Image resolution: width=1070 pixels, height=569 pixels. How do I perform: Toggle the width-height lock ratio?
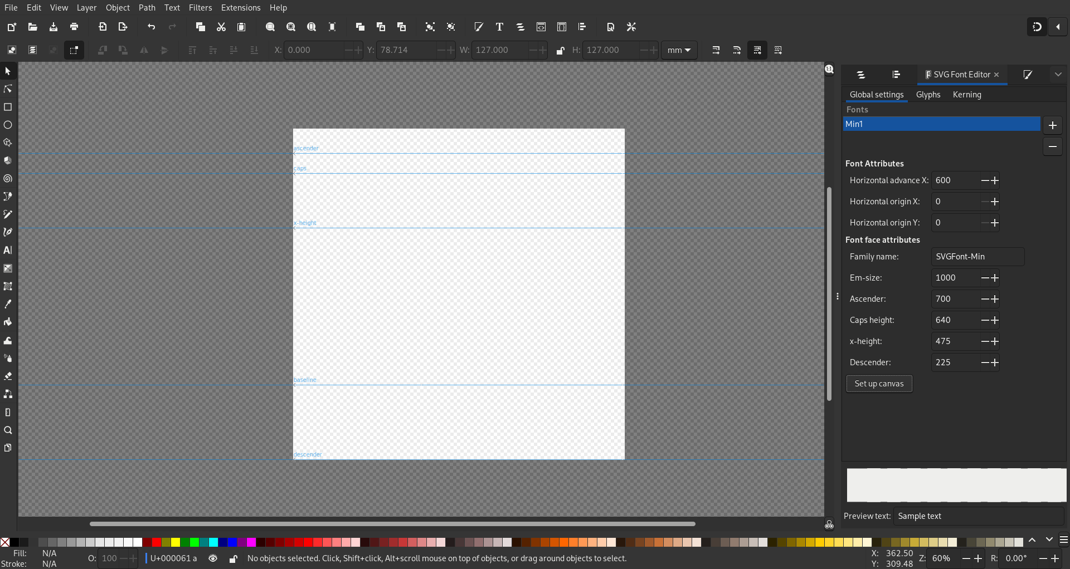click(x=560, y=51)
